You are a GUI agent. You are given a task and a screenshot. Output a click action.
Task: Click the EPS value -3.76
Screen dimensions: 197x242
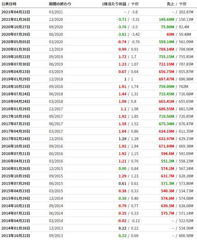pyautogui.click(x=122, y=27)
